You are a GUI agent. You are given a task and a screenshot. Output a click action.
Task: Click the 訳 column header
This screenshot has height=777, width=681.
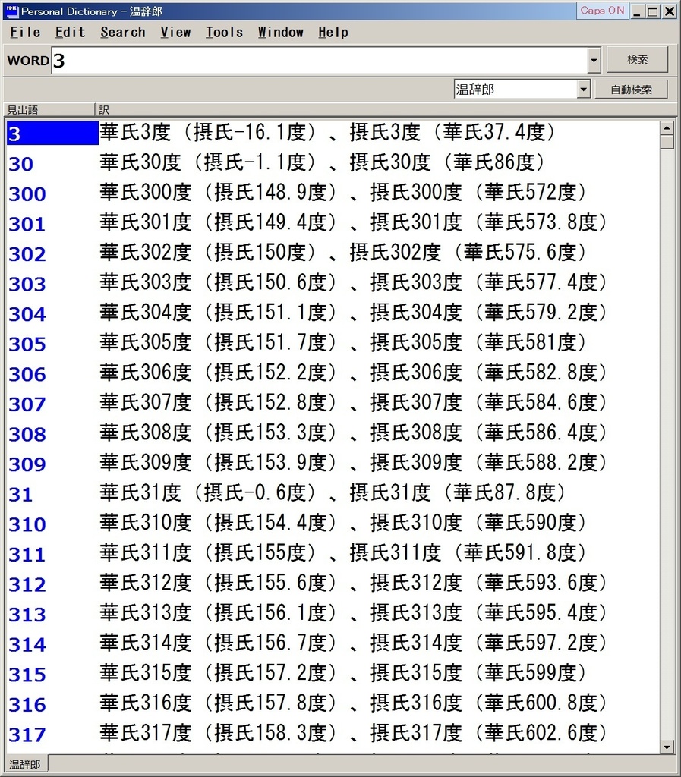386,109
